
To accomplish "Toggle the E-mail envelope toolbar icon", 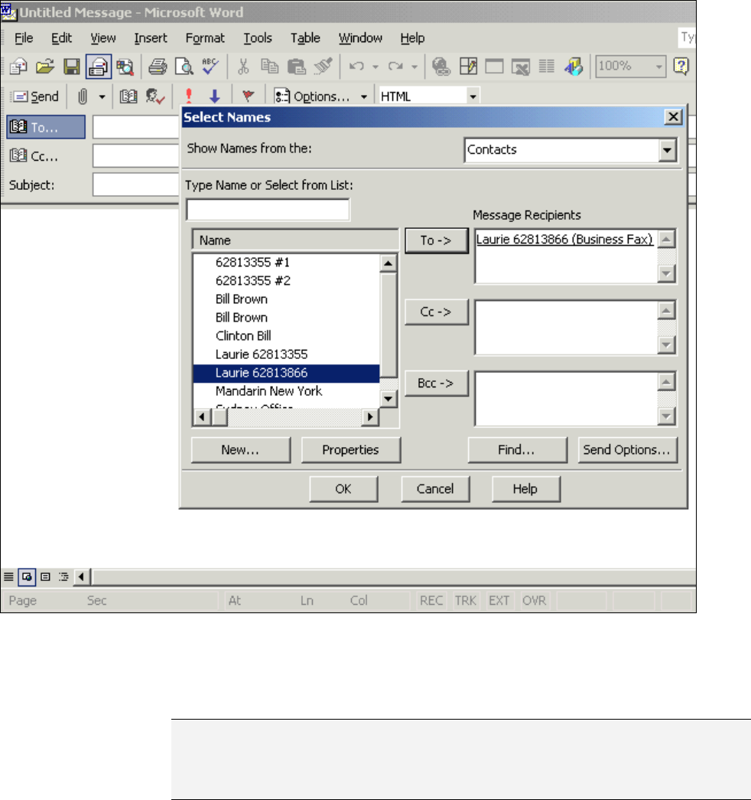I will [x=99, y=67].
